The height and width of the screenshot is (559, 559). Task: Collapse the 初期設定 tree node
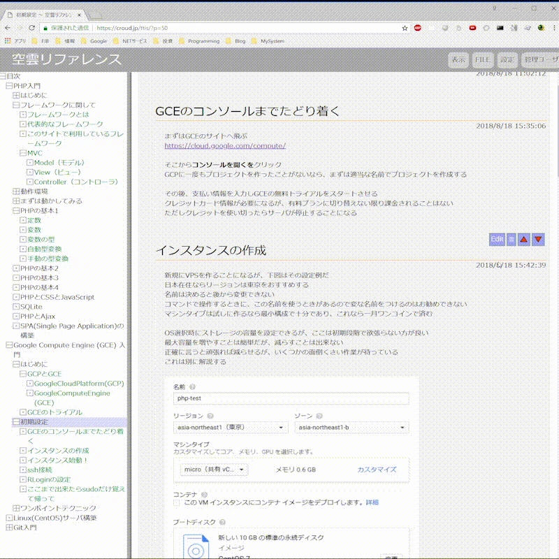point(16,422)
